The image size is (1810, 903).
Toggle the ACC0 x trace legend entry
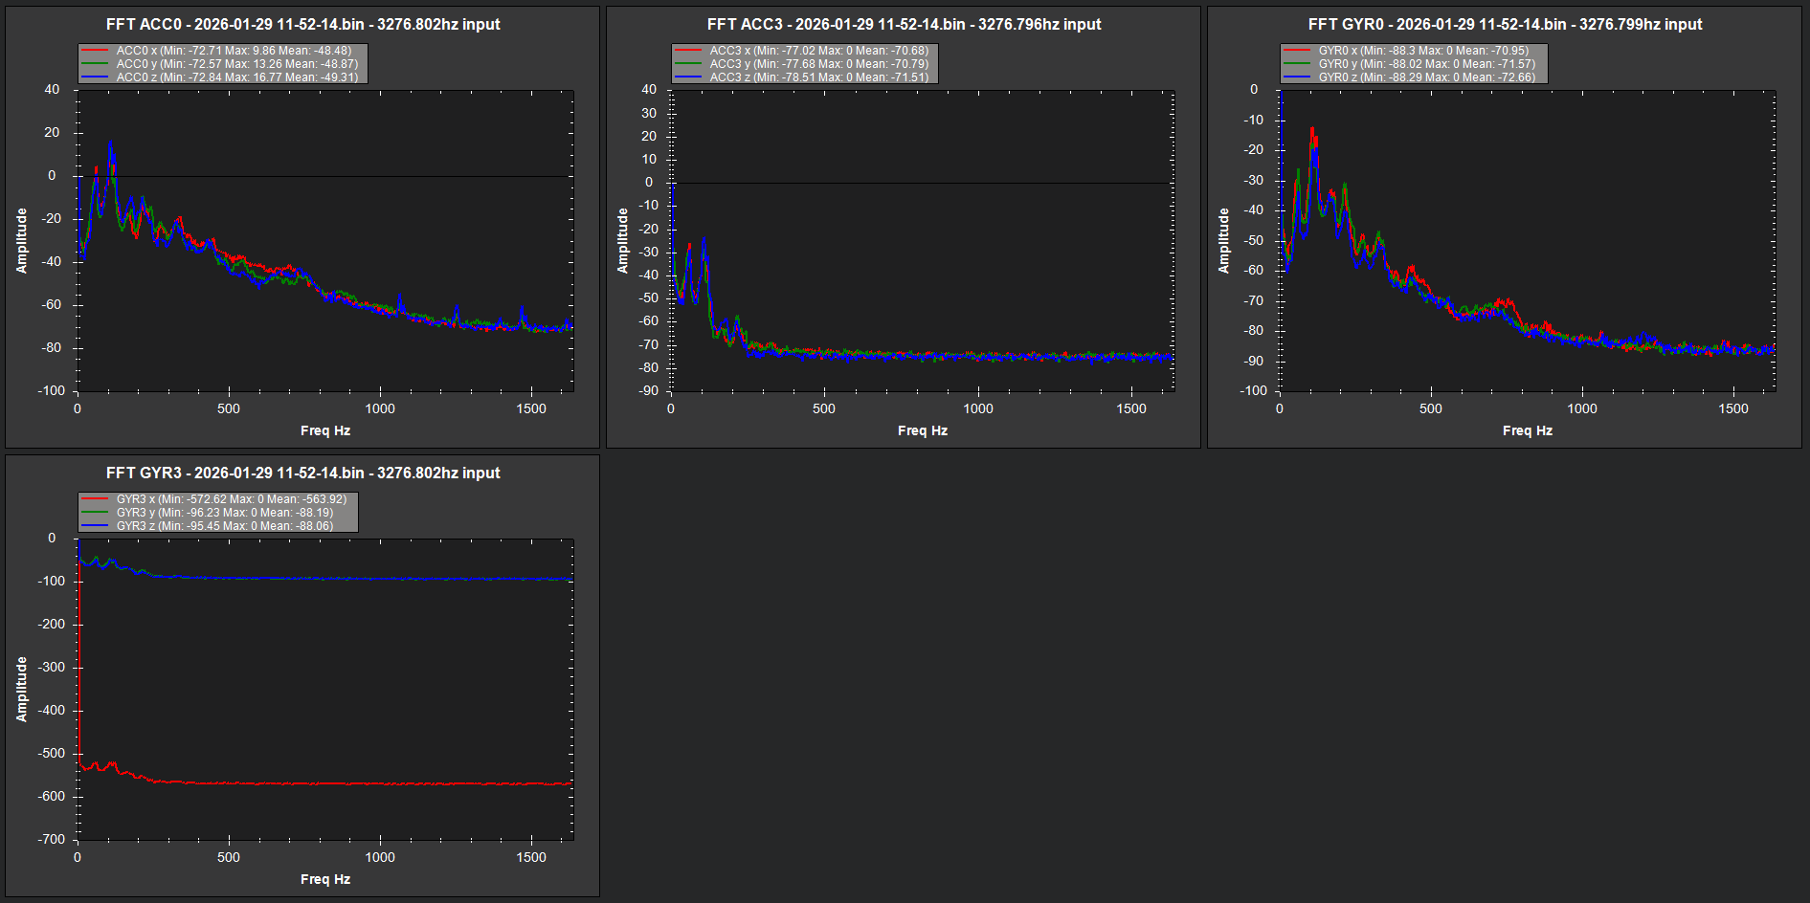[233, 51]
